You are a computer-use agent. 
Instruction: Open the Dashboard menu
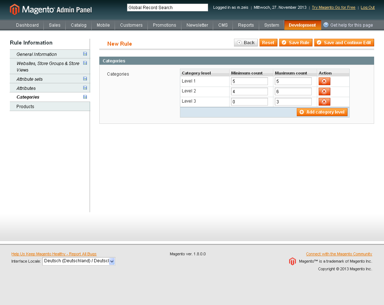27,25
